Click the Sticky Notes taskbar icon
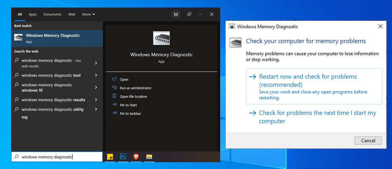Viewport: 392px width, 169px height. tap(110, 157)
